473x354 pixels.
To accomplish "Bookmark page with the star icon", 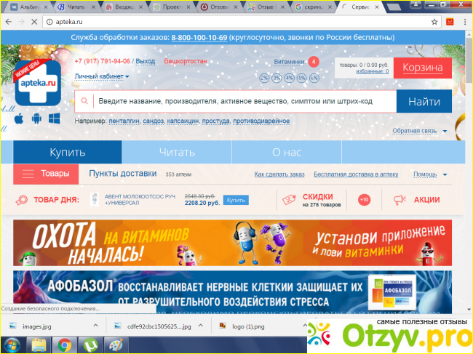I will pos(434,22).
